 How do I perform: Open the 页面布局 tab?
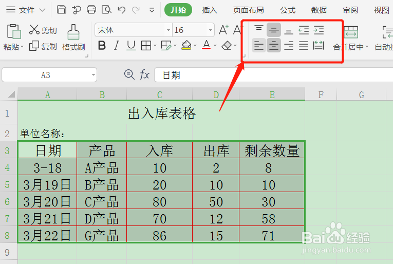248,10
